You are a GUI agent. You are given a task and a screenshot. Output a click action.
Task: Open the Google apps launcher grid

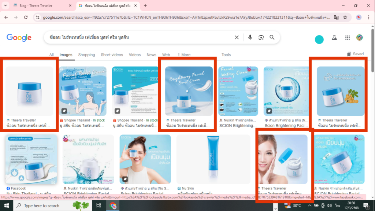click(347, 37)
